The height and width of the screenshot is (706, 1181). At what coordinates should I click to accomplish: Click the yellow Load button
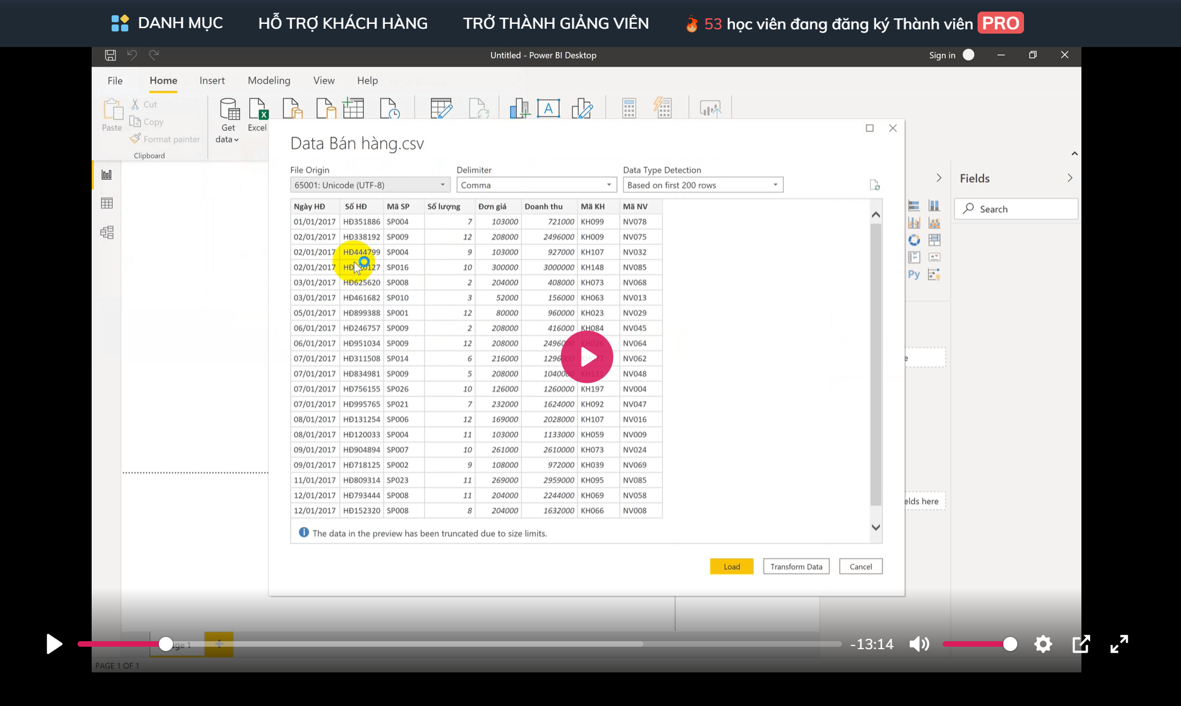pyautogui.click(x=731, y=567)
